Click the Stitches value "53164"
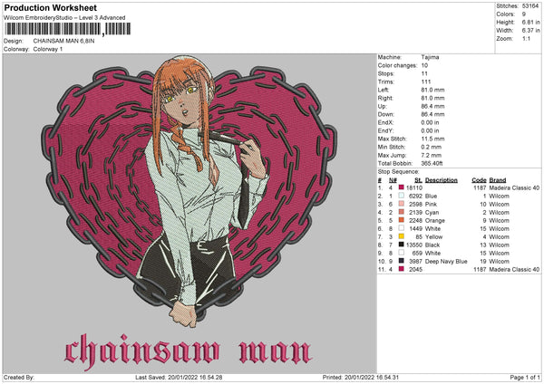The width and height of the screenshot is (544, 384). coord(530,6)
